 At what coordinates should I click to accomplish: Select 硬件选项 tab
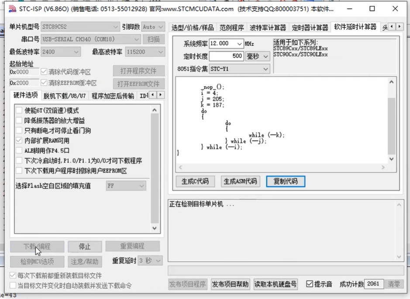pos(26,95)
